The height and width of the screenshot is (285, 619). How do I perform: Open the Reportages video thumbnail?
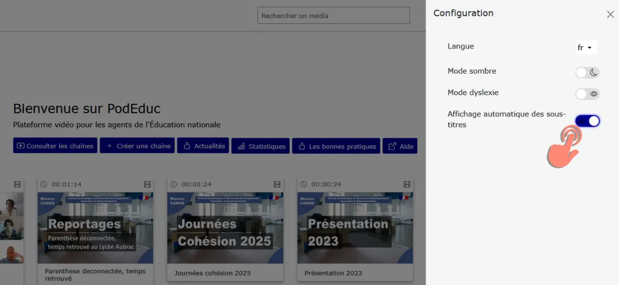95,228
